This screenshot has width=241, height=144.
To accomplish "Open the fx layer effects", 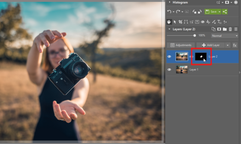I will [x=235, y=45].
